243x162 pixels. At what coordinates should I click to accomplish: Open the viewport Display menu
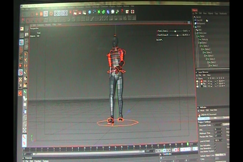(48, 25)
